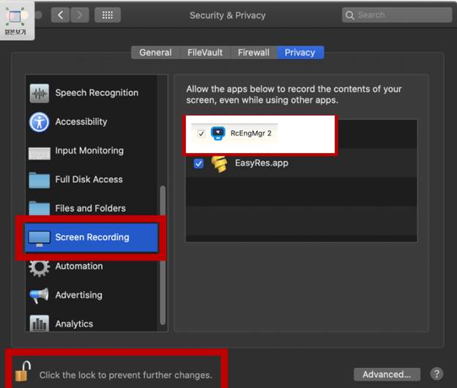
Task: Click the Automation gear icon
Action: [x=39, y=266]
